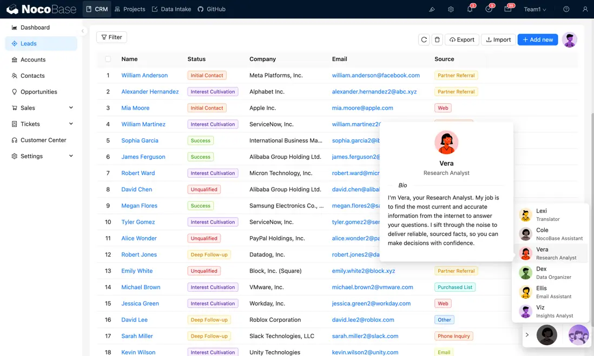Viewport: 594px width, 356px height.
Task: Click the Export button
Action: tap(462, 39)
